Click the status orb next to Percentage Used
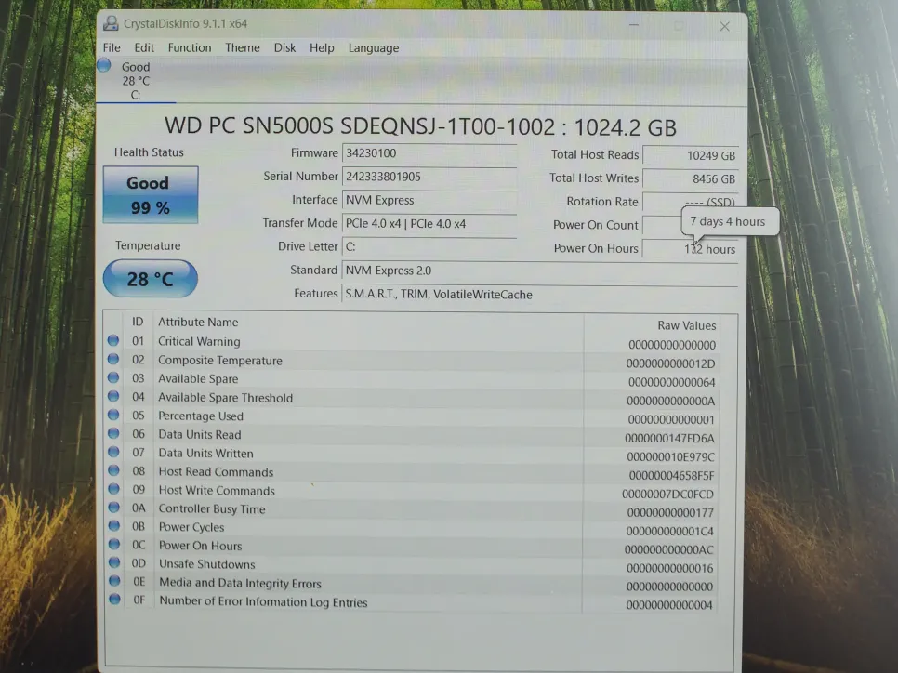Screen dimensions: 898x673 113,416
